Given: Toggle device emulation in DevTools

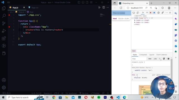Looking at the screenshot, I should click(x=138, y=13).
